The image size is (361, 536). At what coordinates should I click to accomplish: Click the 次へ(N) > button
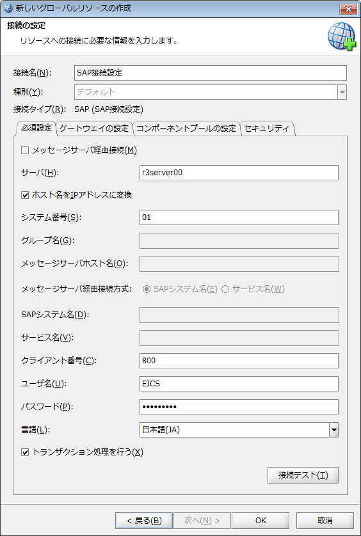pyautogui.click(x=202, y=521)
